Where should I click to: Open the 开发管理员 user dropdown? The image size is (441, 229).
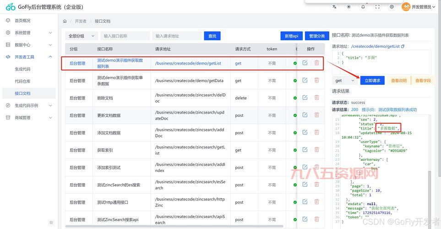click(x=423, y=7)
